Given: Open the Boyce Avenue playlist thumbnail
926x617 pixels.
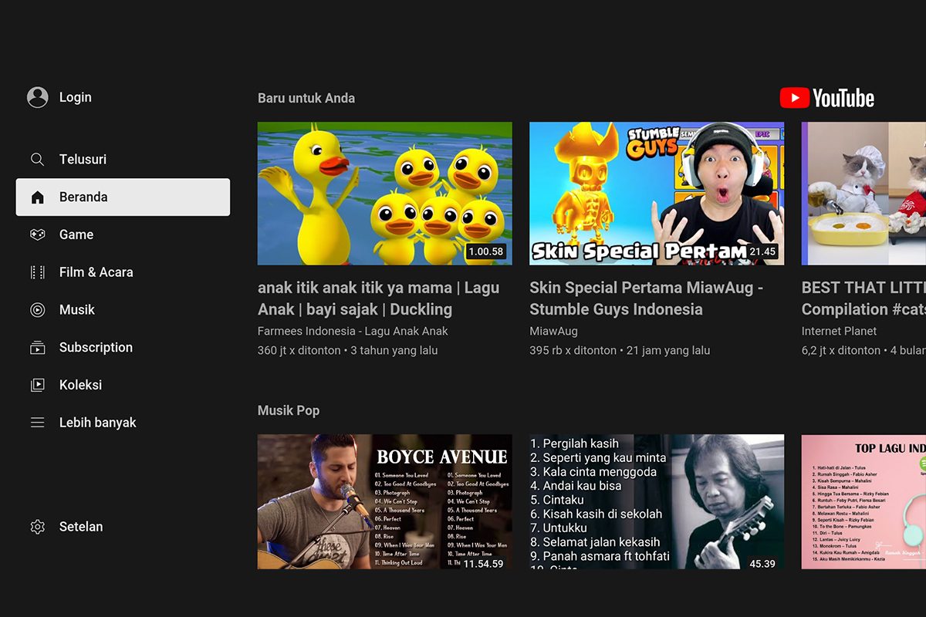Looking at the screenshot, I should click(x=384, y=501).
